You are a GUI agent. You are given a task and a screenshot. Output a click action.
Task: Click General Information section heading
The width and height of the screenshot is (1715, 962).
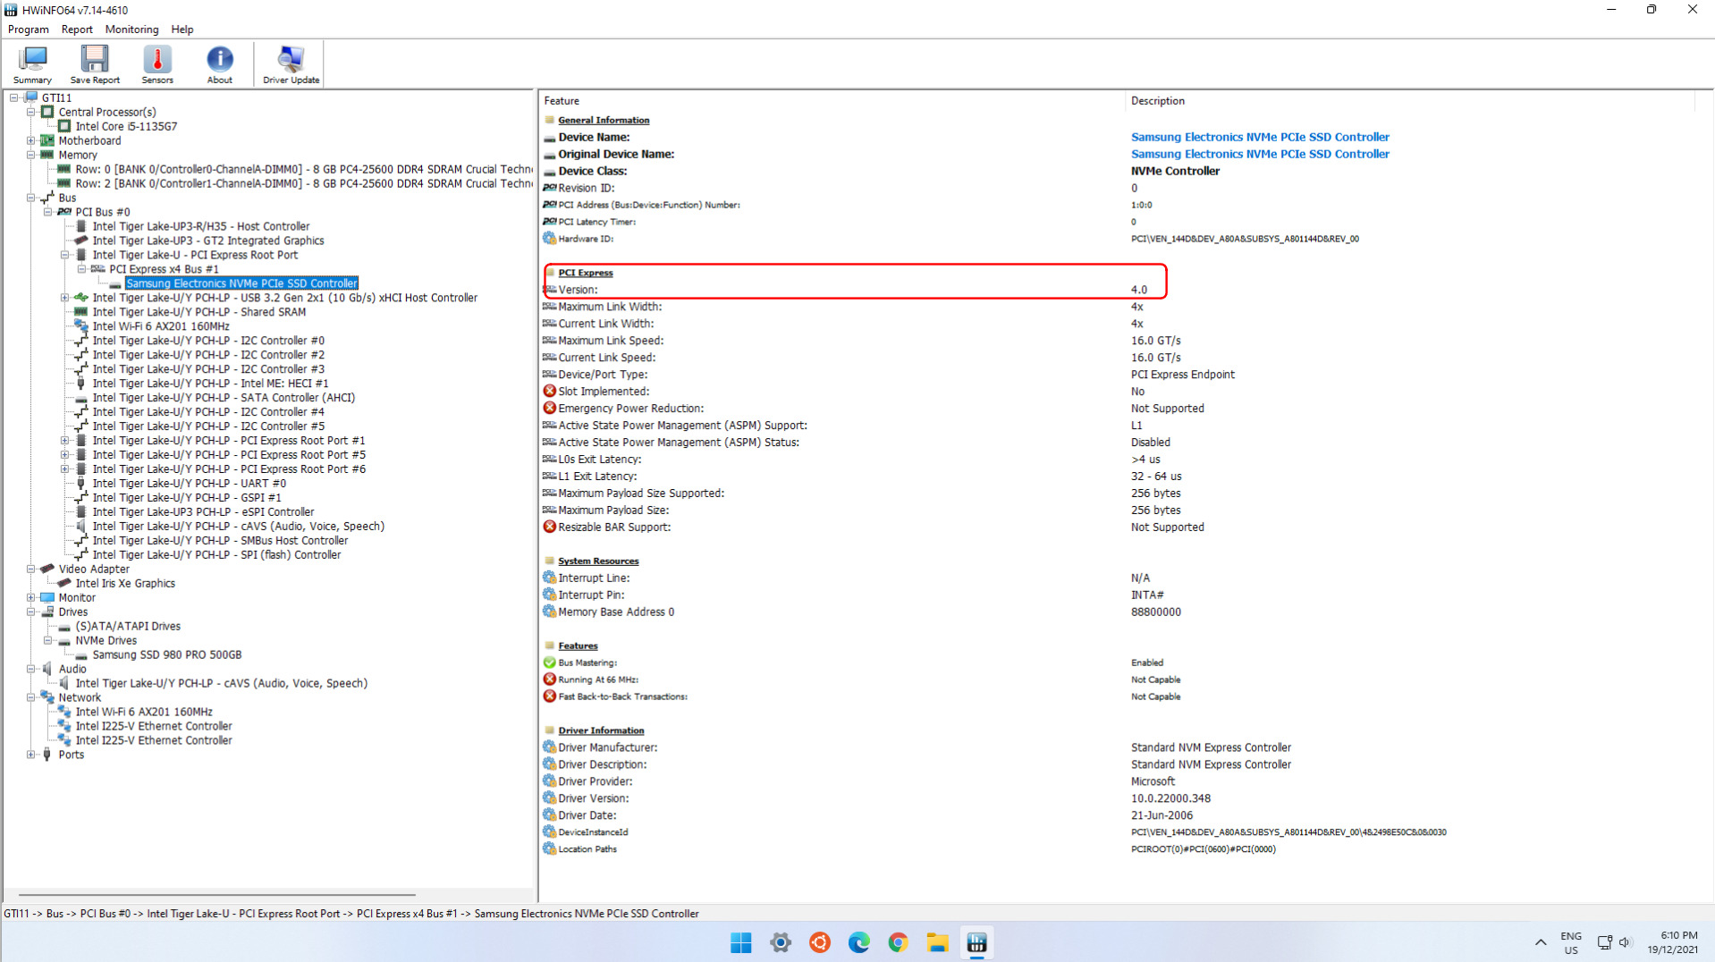coord(604,120)
